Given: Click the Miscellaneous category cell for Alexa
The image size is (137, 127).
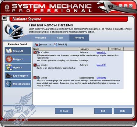Looking at the screenshot, I should [x=86, y=78].
